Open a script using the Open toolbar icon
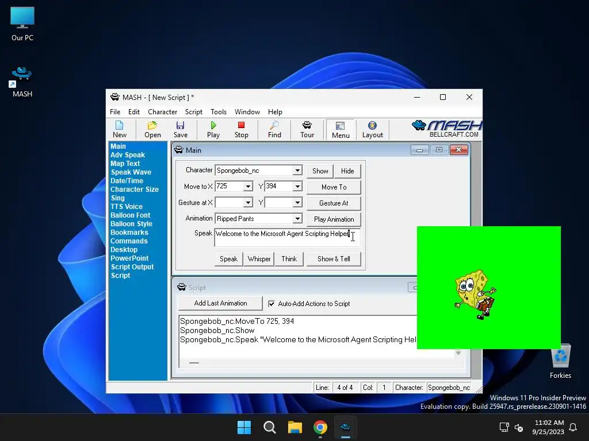This screenshot has height=441, width=589. [152, 129]
